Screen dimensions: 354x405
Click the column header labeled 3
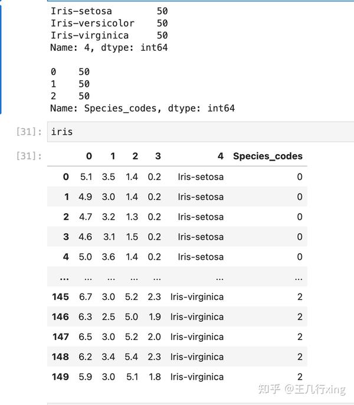158,156
